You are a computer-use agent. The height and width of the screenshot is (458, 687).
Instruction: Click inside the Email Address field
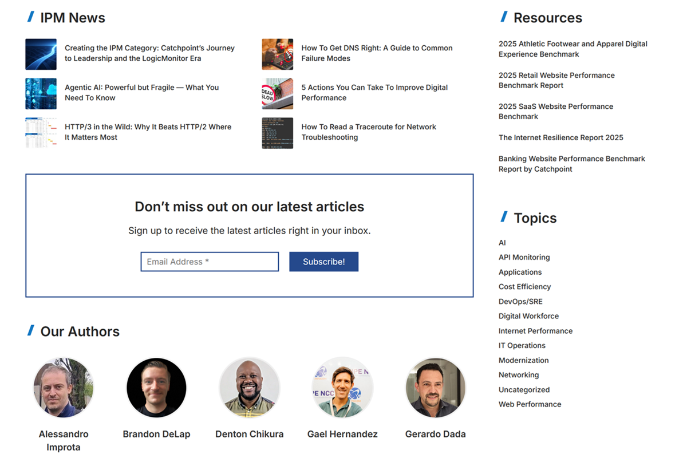(210, 262)
